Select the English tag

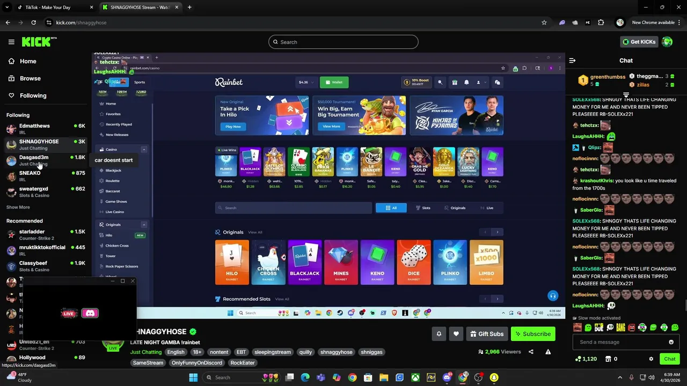tap(176, 352)
